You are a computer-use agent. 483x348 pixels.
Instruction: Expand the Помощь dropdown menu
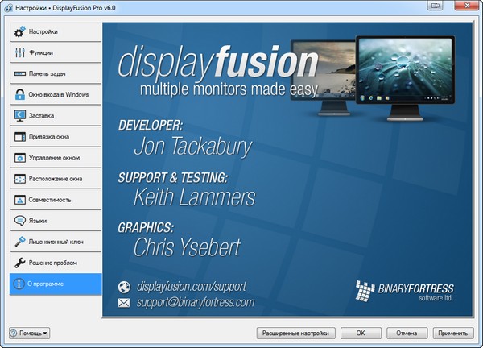coord(29,333)
